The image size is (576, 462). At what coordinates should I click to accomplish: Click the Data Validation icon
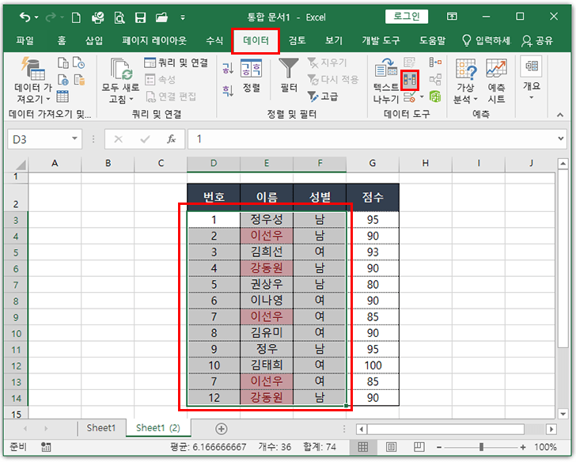pyautogui.click(x=410, y=97)
